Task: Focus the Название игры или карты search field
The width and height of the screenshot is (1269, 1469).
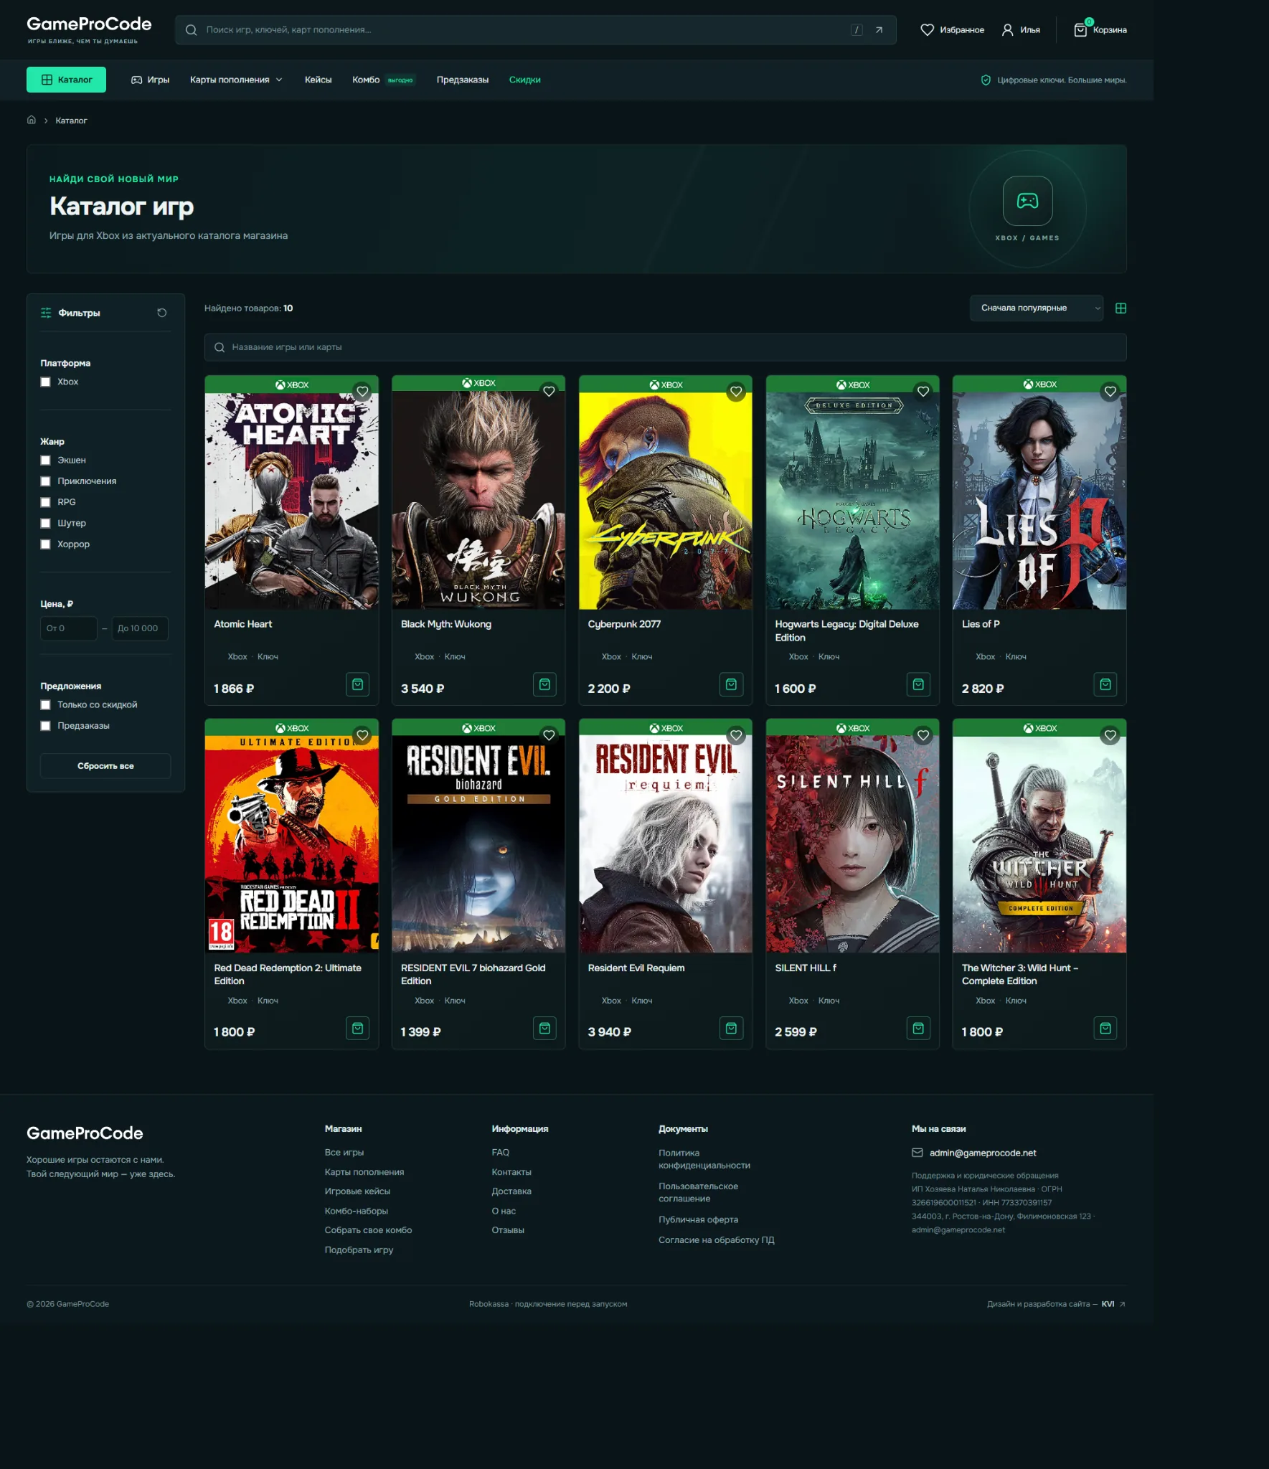Action: (x=665, y=347)
